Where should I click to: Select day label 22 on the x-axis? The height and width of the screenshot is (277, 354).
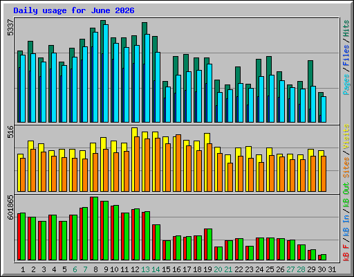tap(239, 269)
